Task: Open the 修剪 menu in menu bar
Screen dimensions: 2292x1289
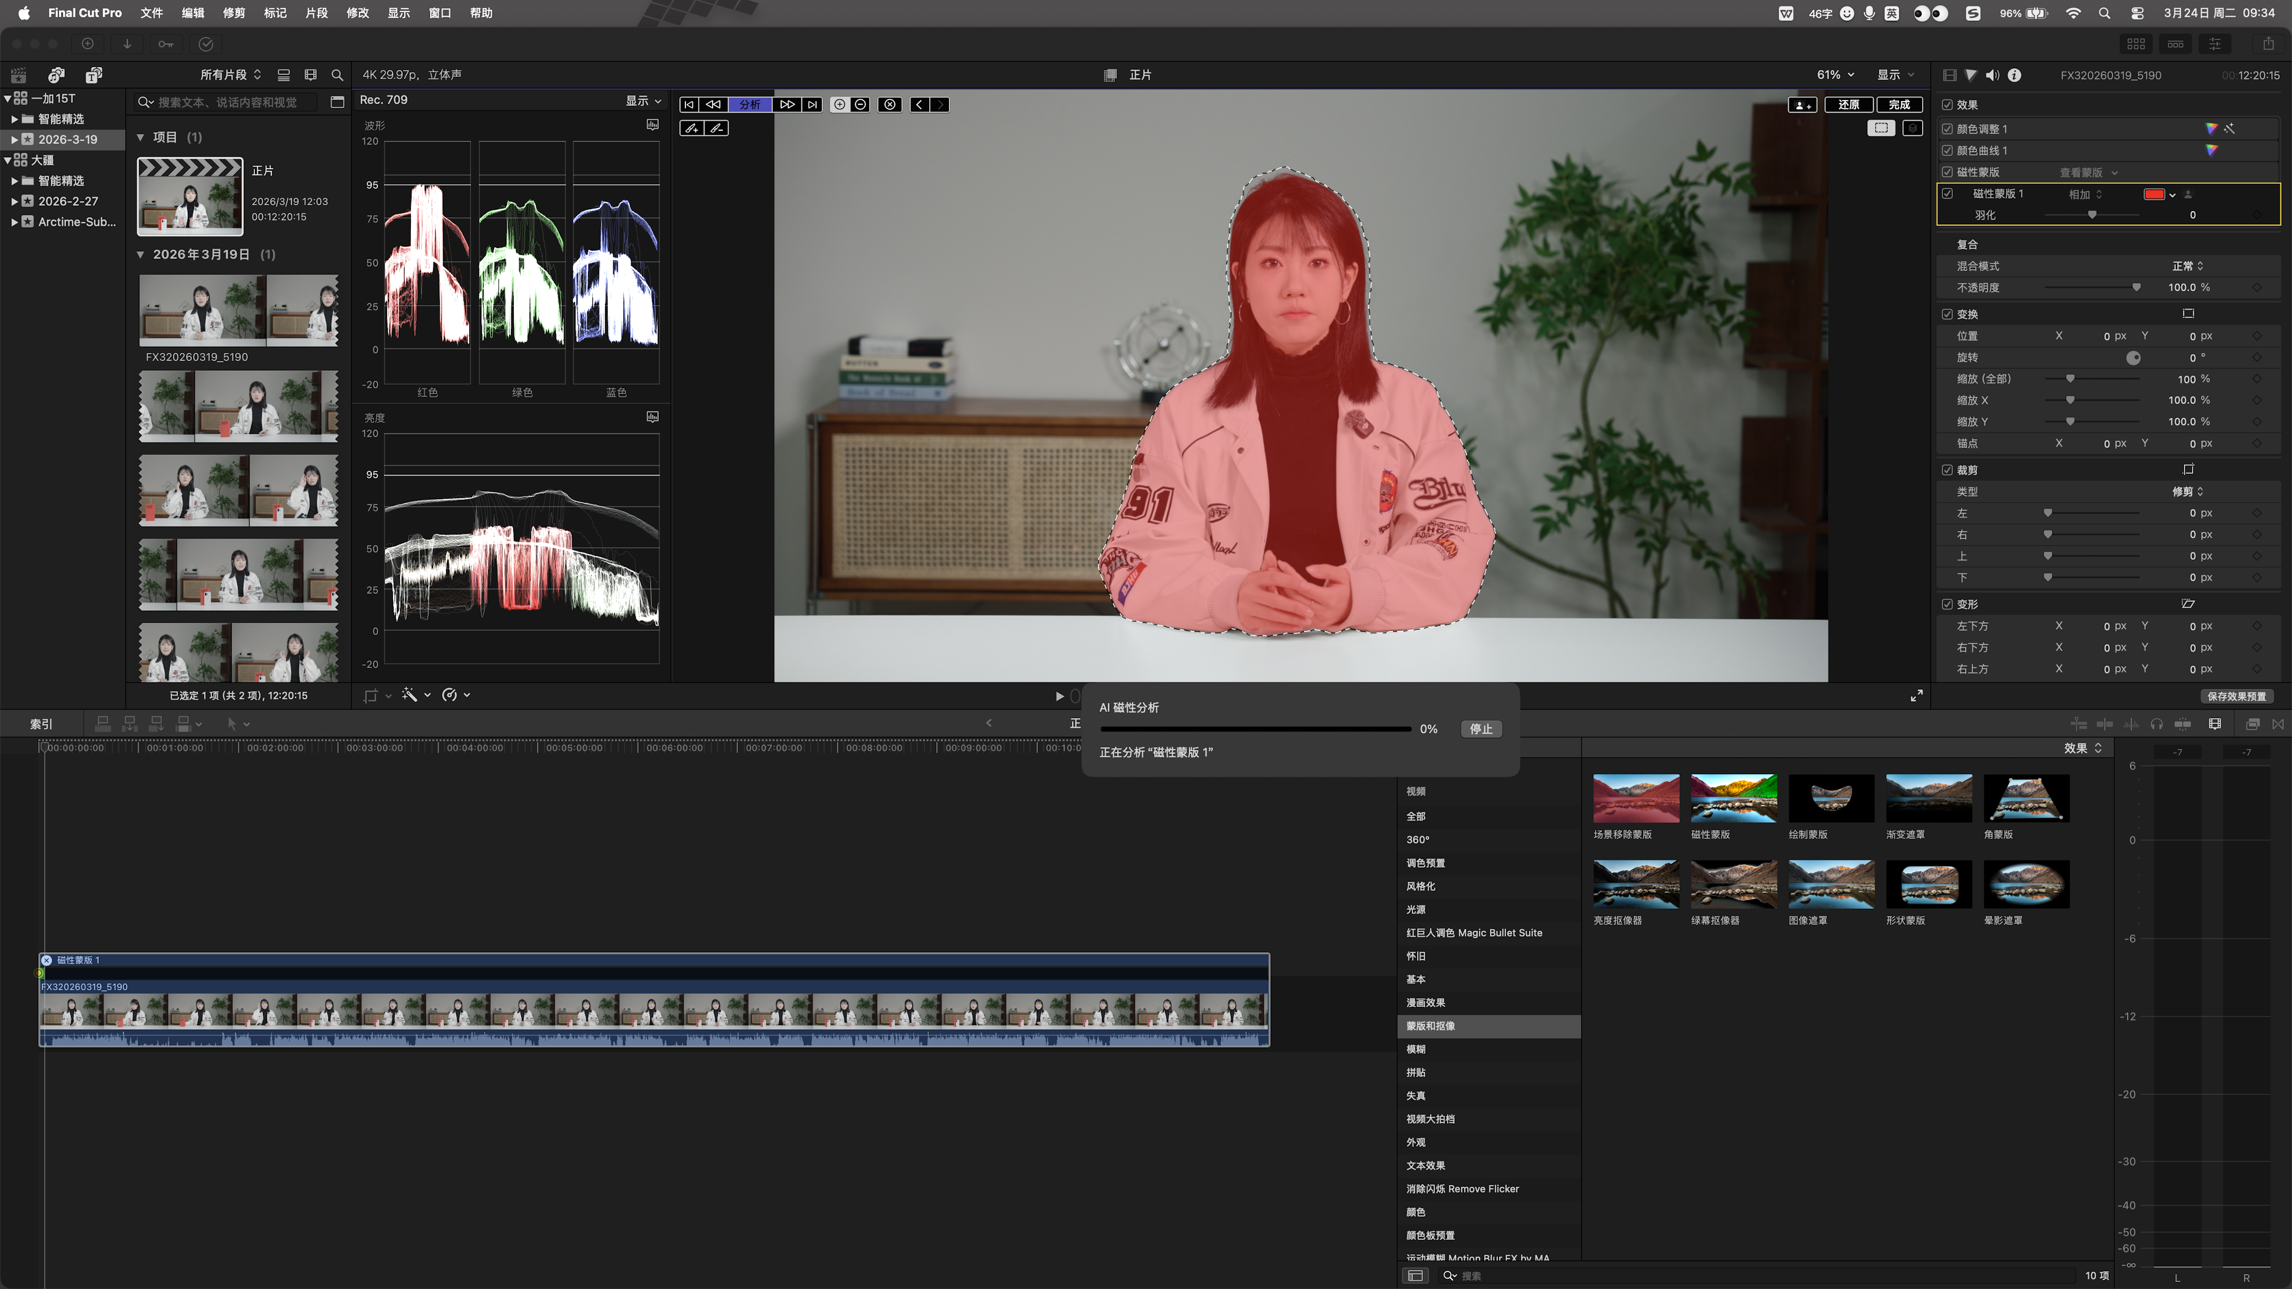Action: [x=234, y=13]
